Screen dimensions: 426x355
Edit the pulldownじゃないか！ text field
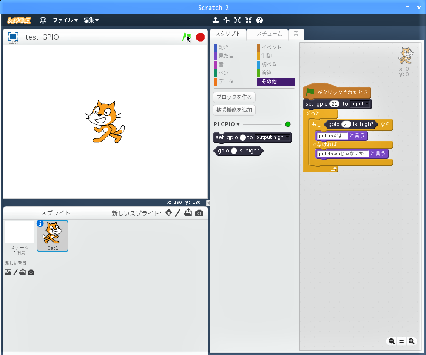tap(343, 154)
